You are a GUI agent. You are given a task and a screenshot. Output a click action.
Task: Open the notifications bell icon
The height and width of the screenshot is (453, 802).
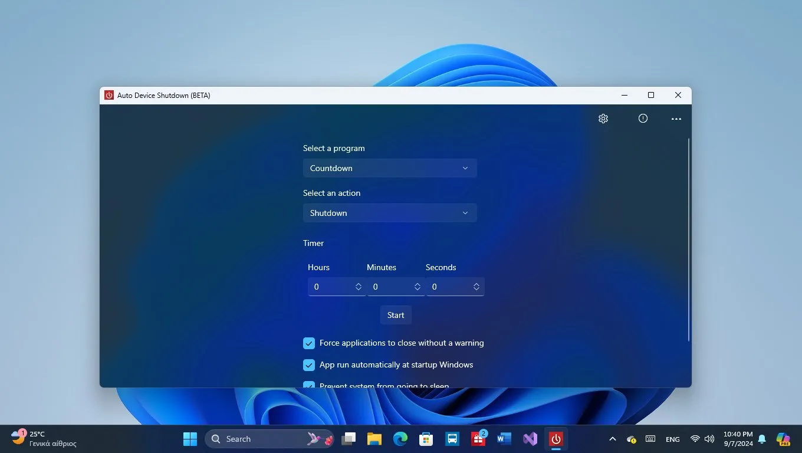[762, 439]
